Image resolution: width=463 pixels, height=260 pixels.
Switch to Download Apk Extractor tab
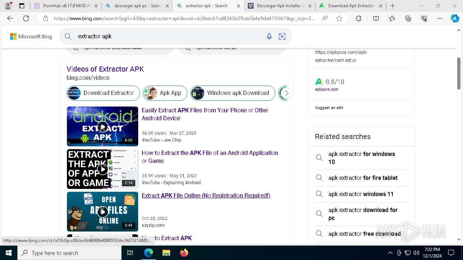click(350, 6)
